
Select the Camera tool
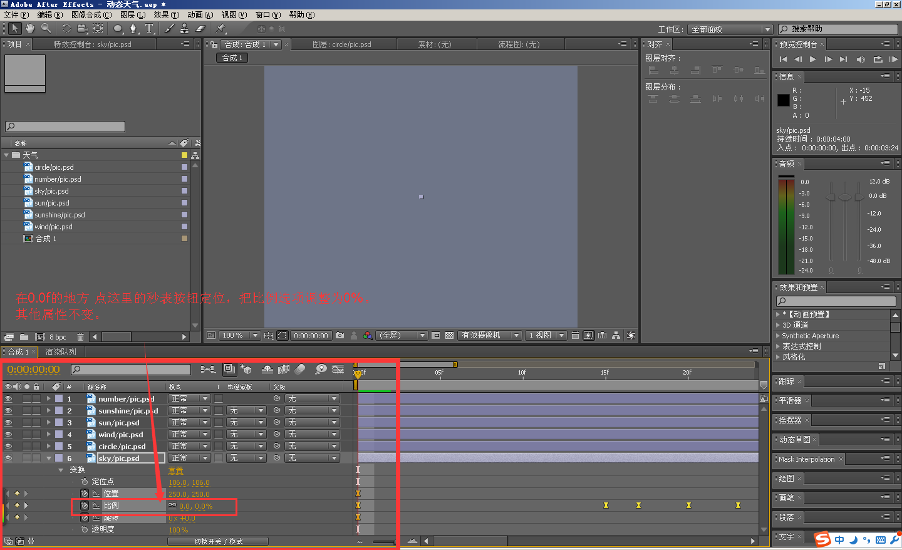82,28
